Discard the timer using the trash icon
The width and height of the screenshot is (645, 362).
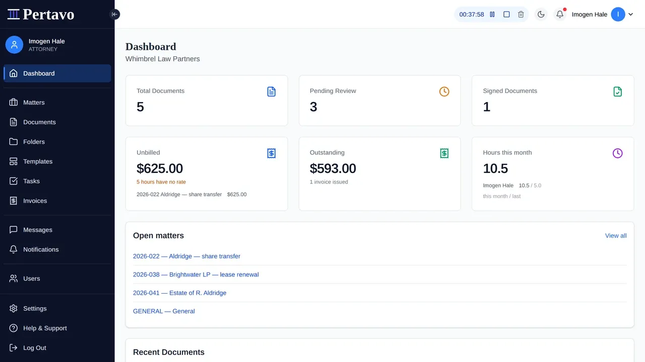pos(521,15)
